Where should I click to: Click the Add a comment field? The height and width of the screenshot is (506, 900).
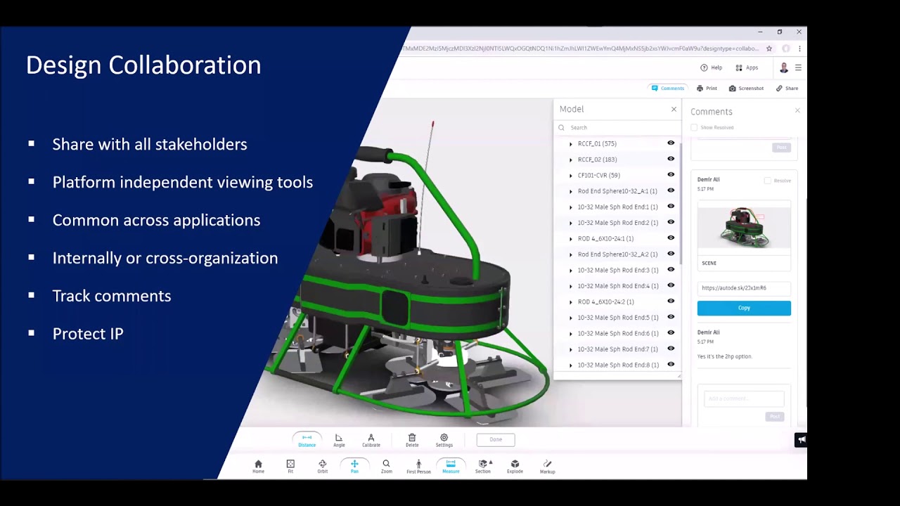pos(744,398)
